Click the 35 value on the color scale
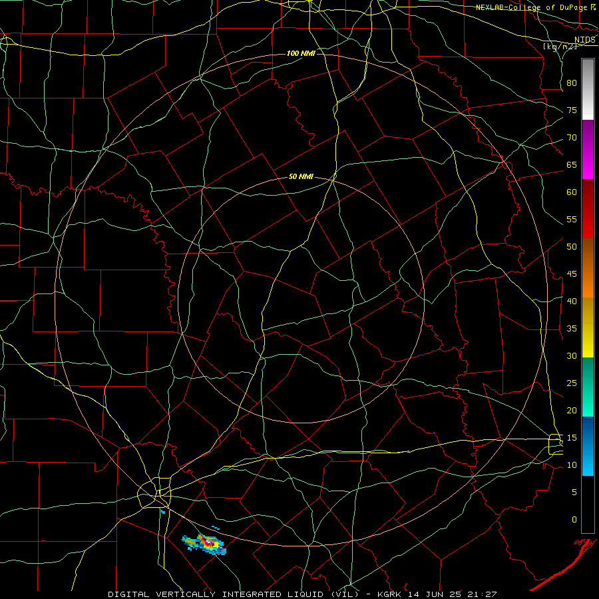Screen dimensions: 599x599 [572, 329]
